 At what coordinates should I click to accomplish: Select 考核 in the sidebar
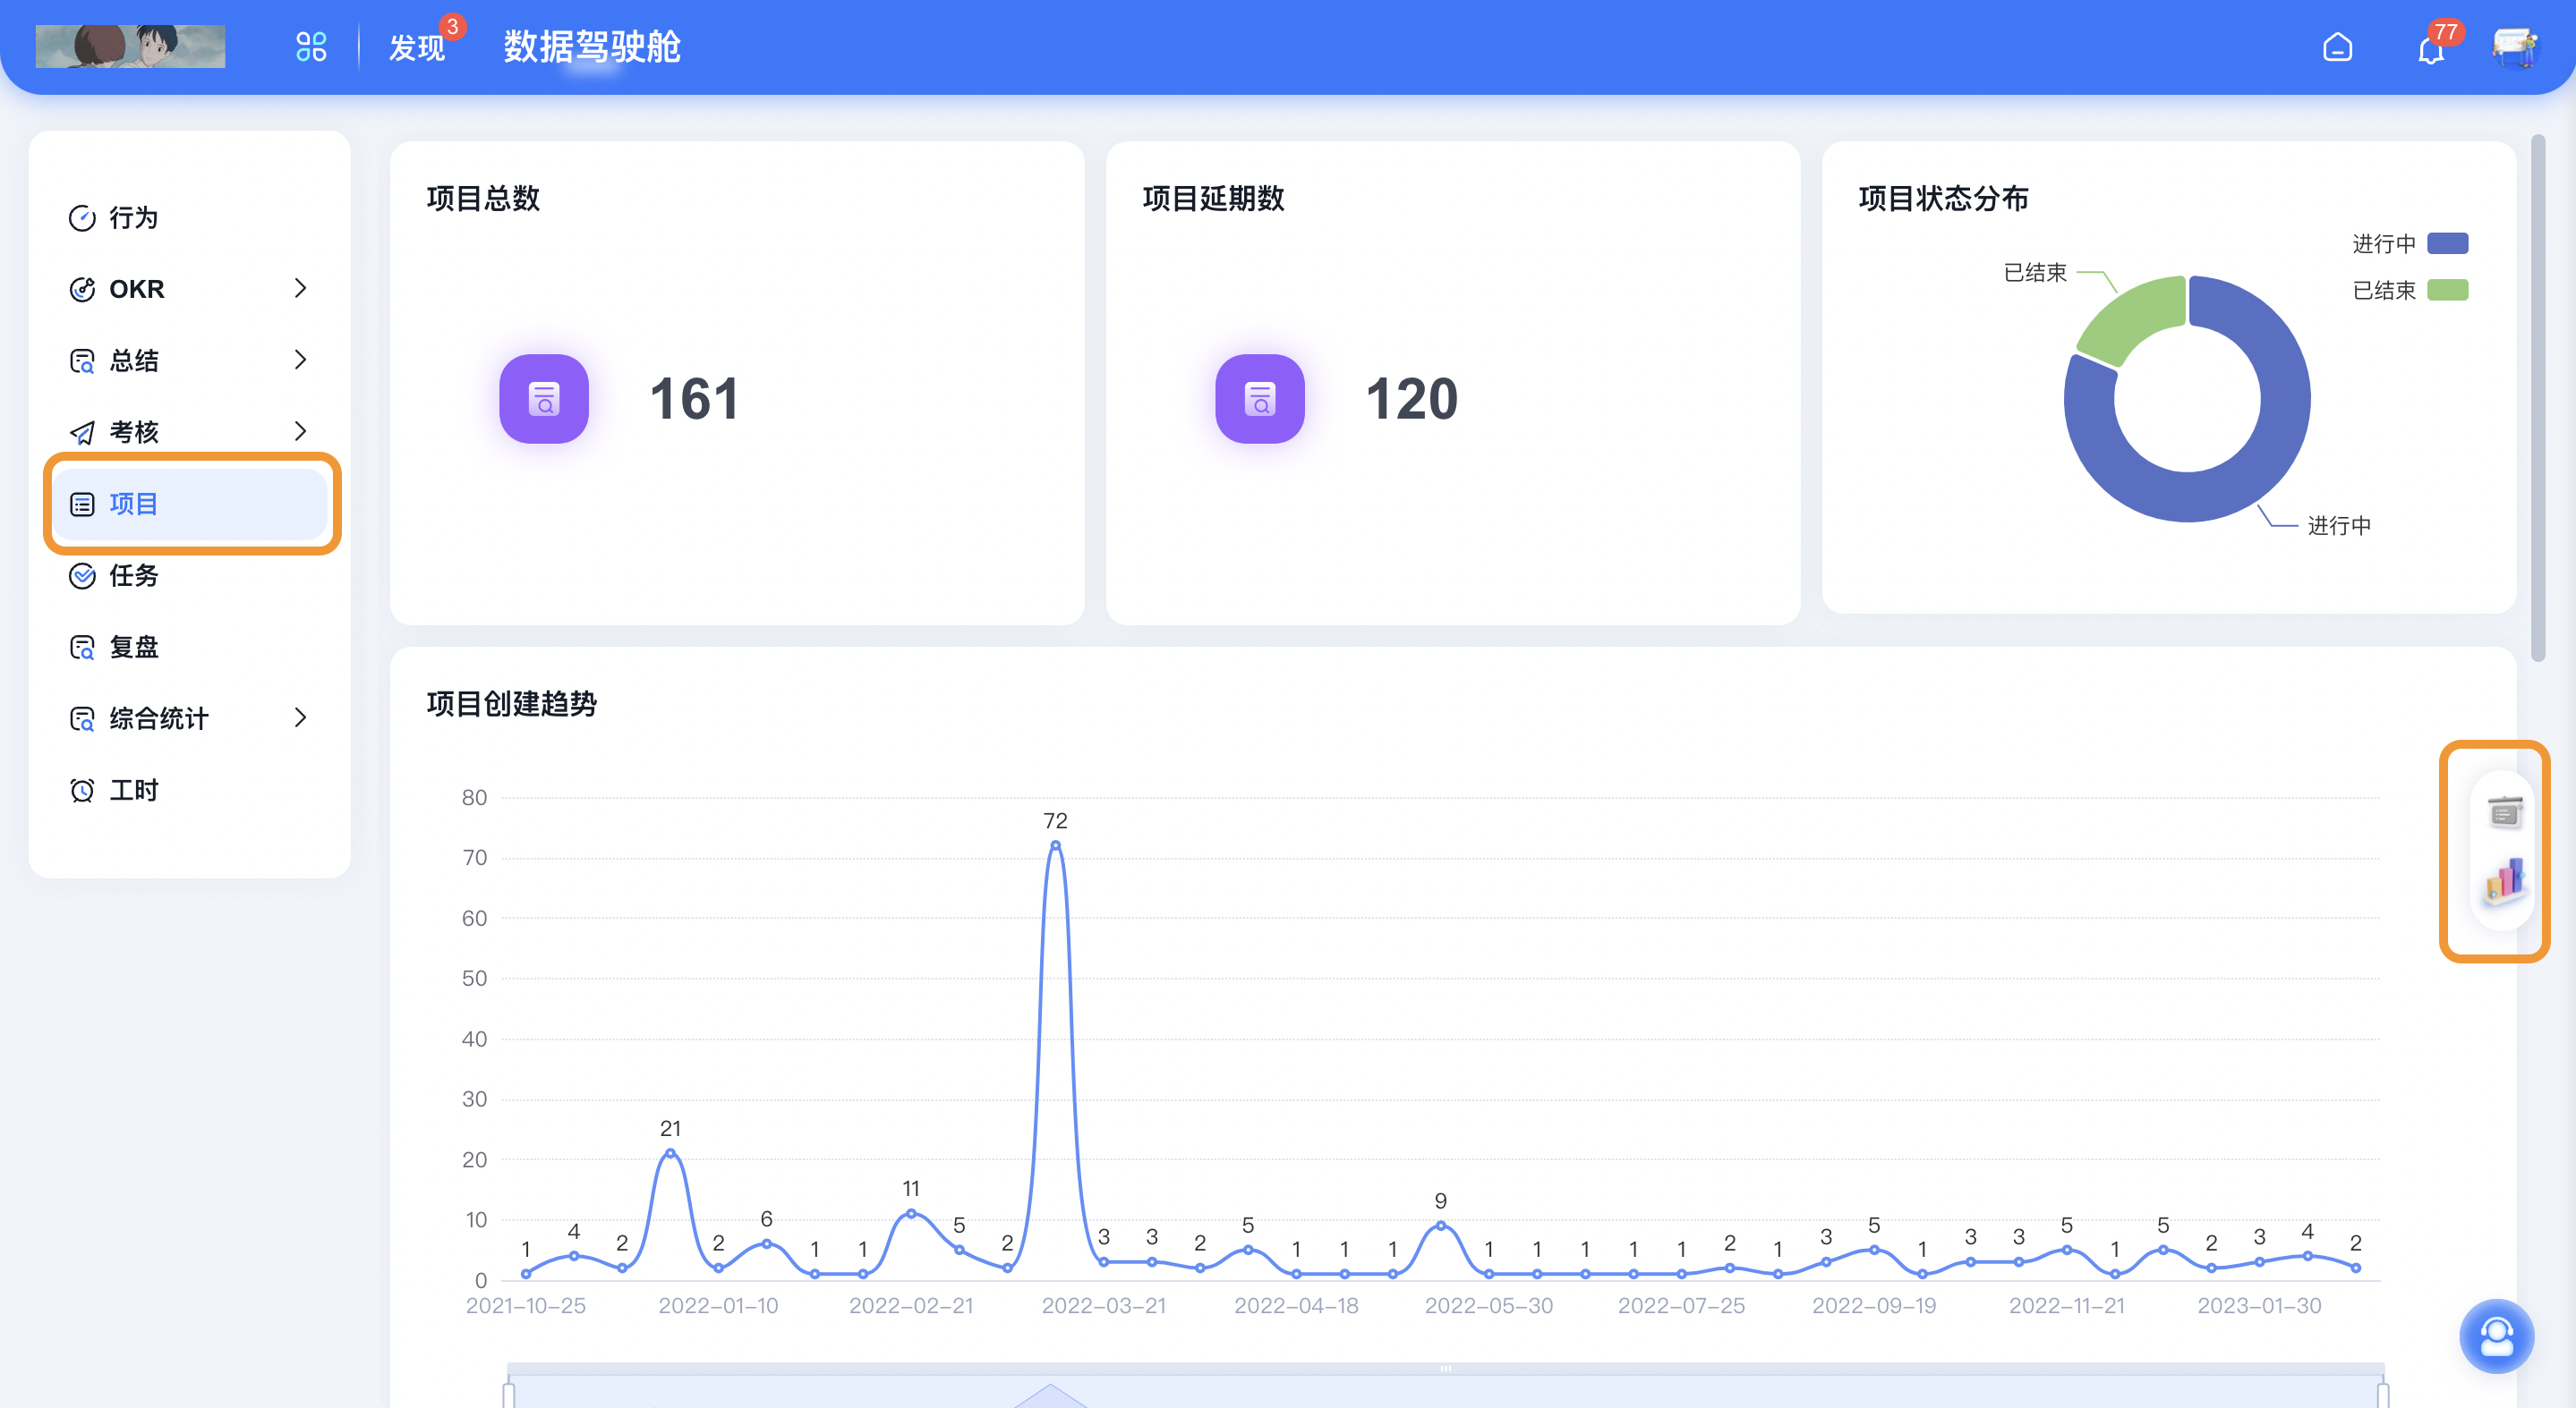pos(190,432)
